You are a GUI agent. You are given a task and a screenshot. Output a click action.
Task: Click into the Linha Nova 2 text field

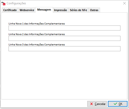64,38
